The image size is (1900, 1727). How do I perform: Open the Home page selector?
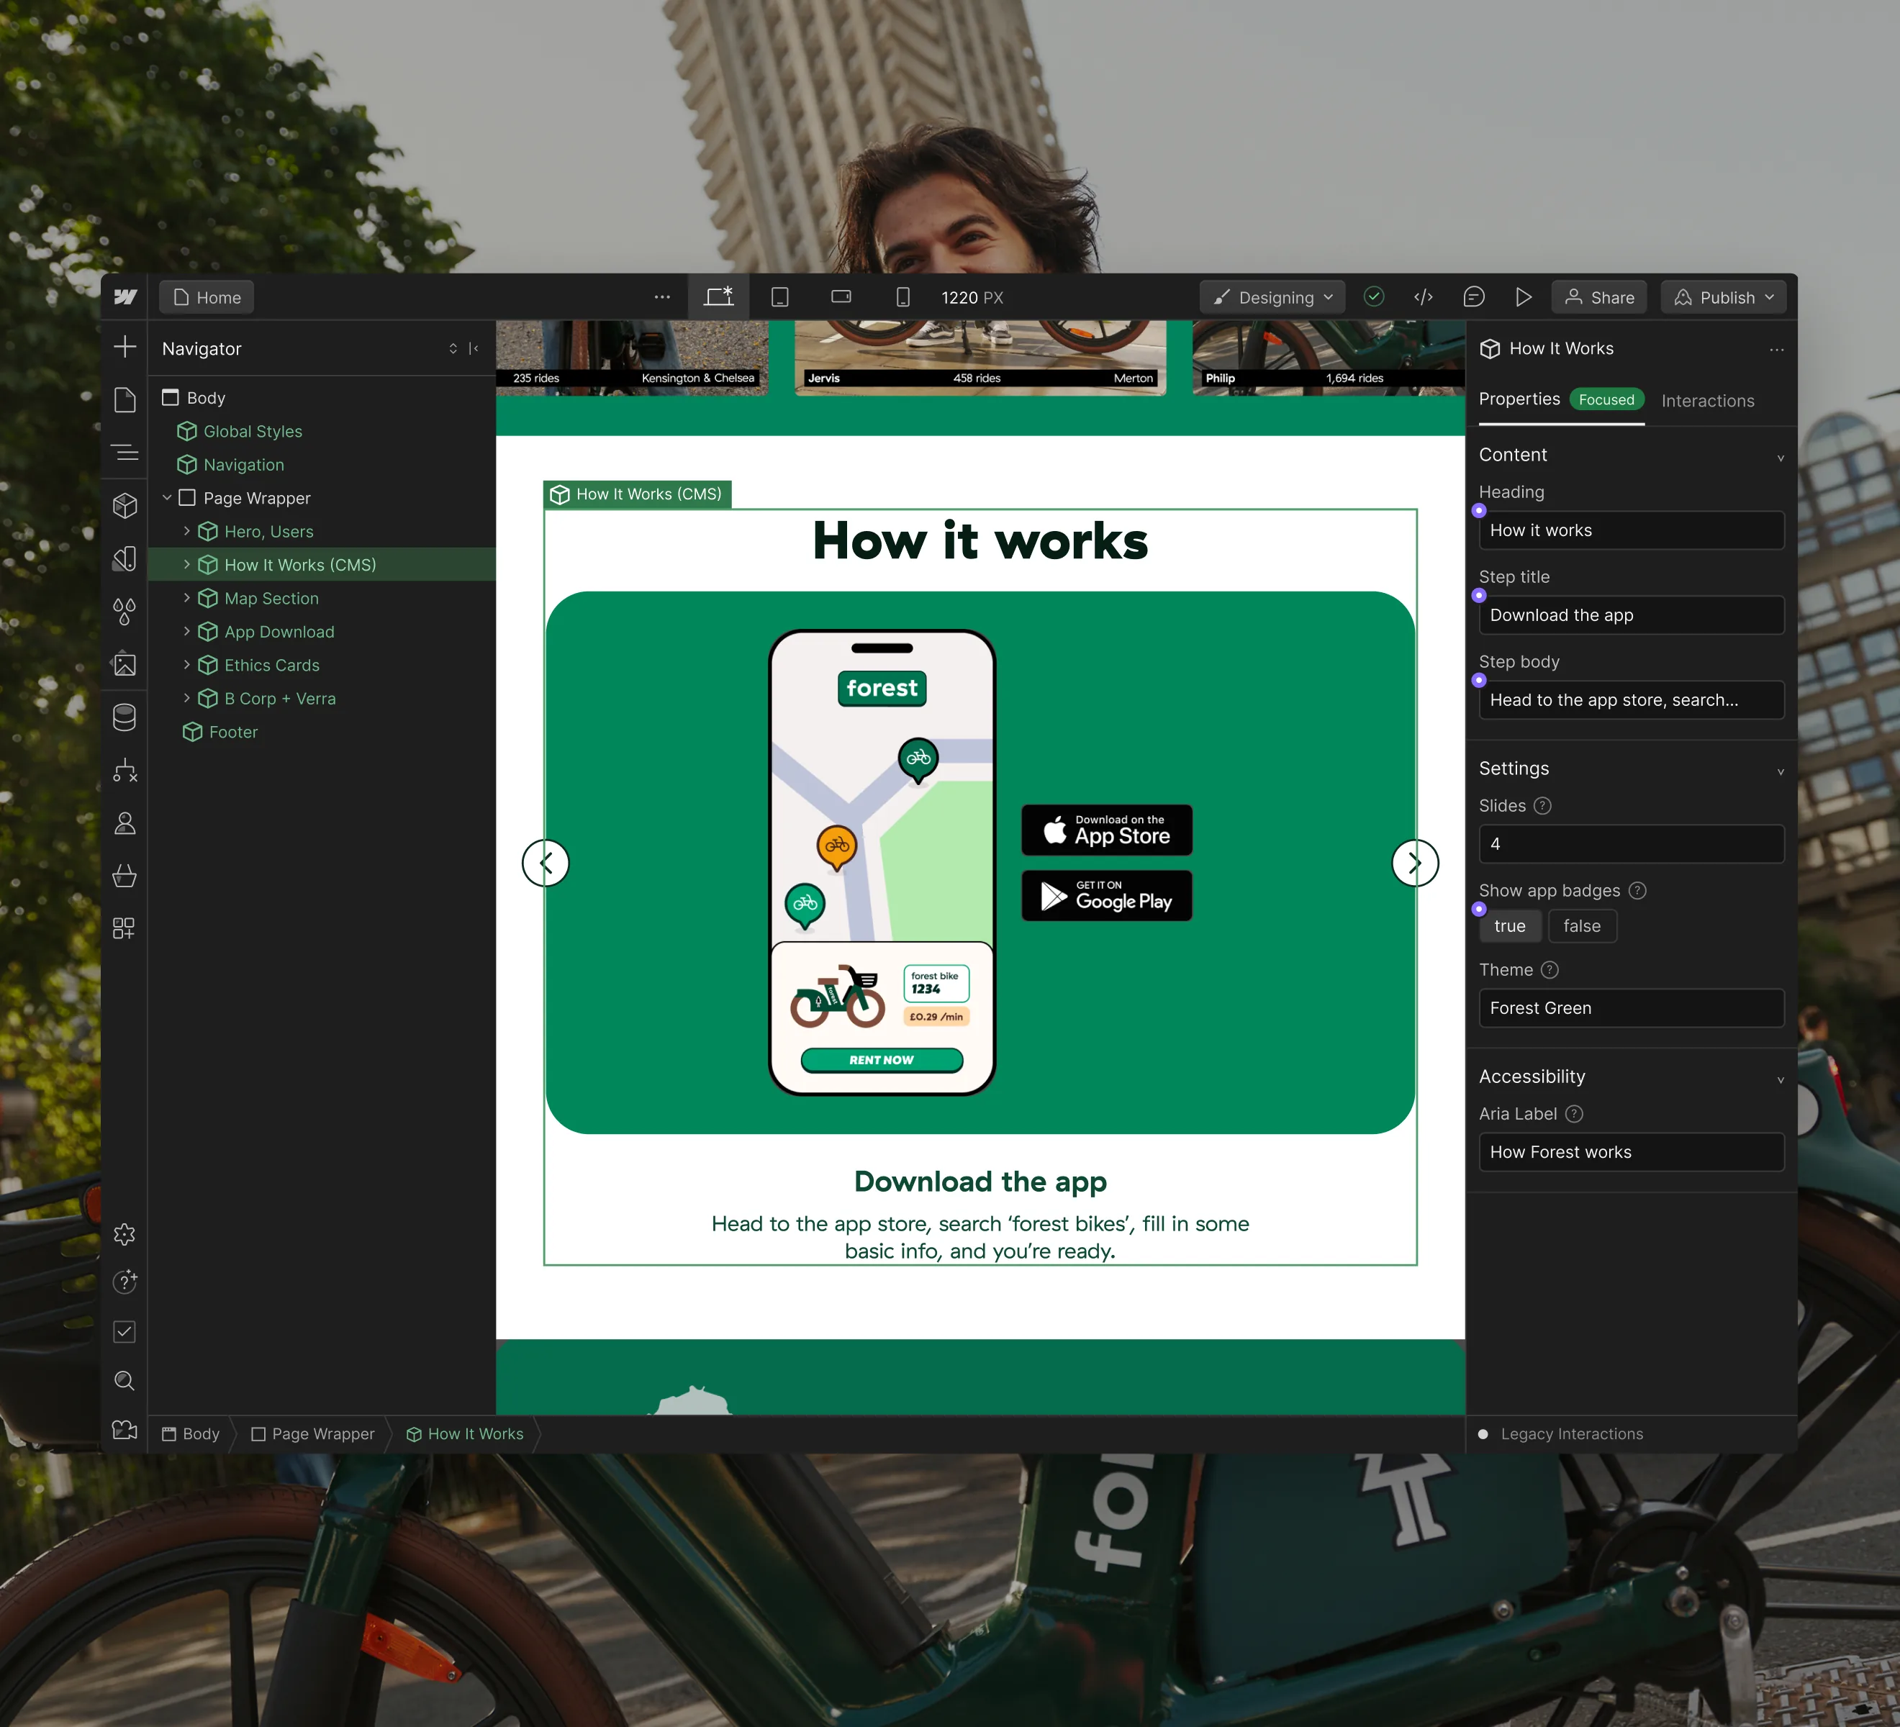pos(207,298)
